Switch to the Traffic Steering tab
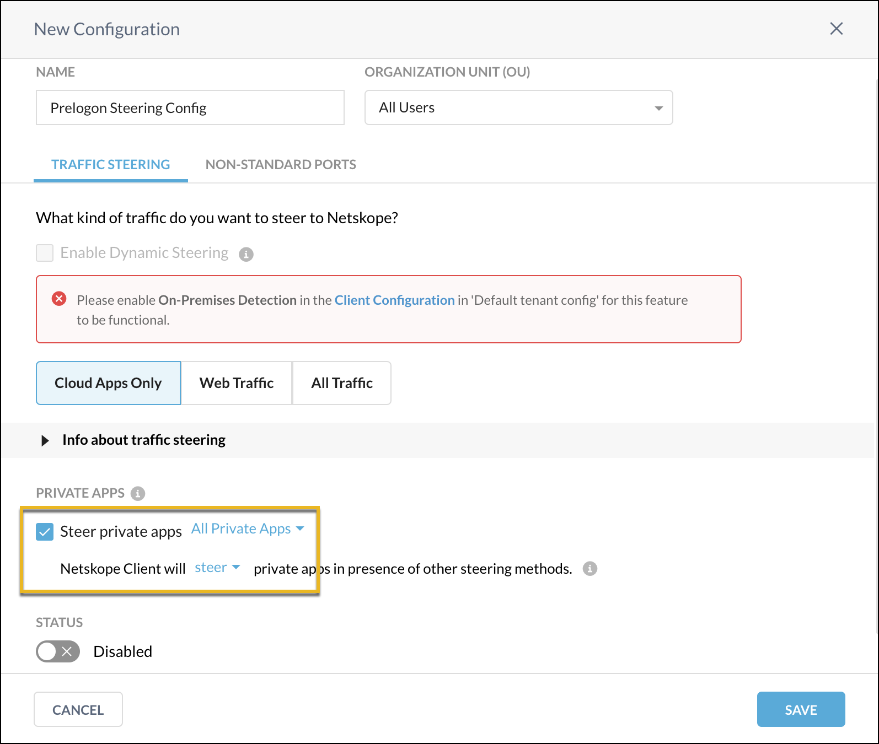Image resolution: width=879 pixels, height=744 pixels. click(x=111, y=164)
